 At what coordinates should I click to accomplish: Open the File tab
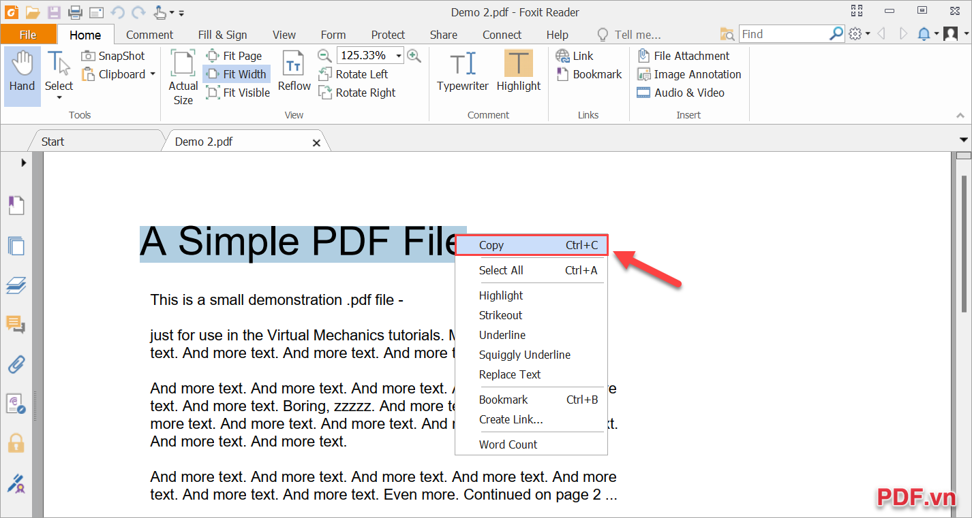click(28, 35)
